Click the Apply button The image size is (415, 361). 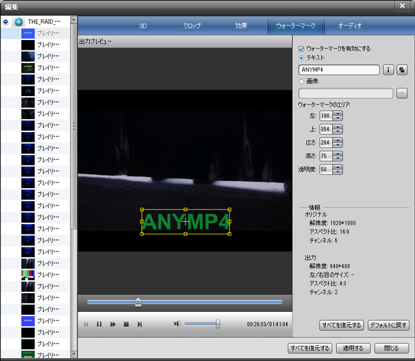point(353,349)
